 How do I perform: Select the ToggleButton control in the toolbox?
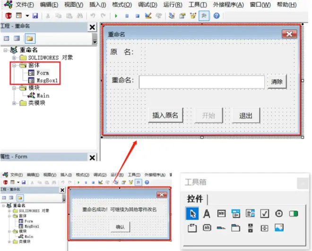click(293, 213)
